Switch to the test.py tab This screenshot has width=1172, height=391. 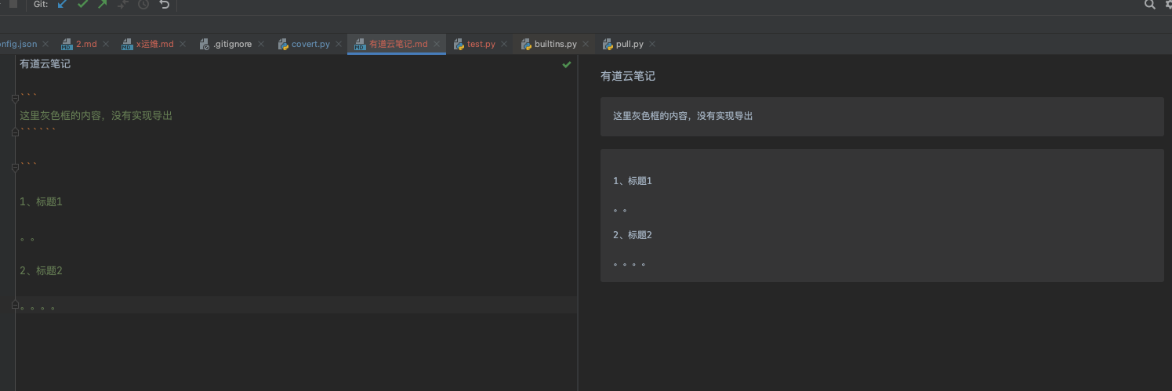click(481, 44)
